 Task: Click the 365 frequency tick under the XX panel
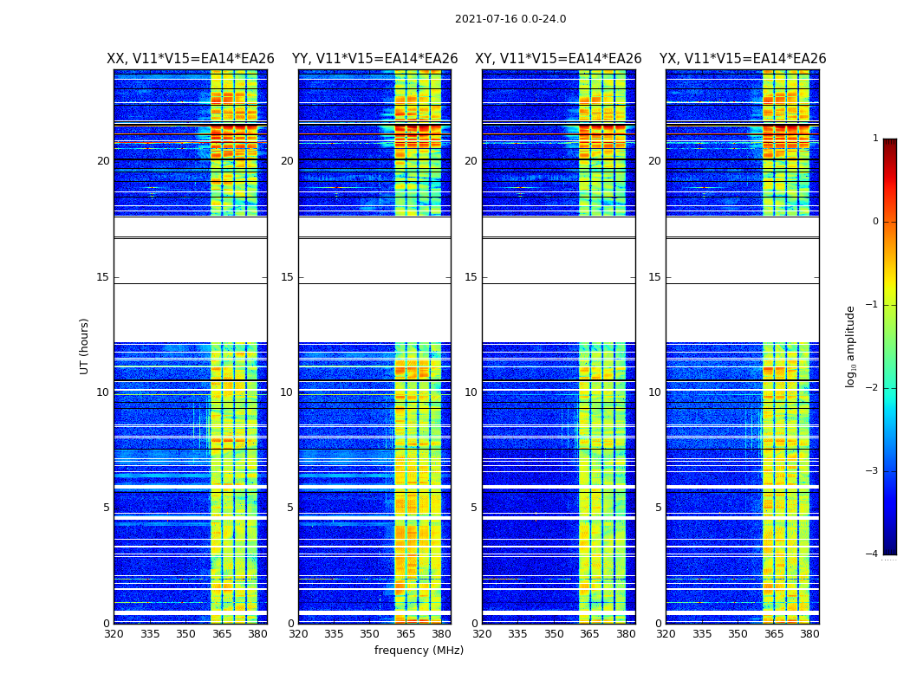point(221,634)
